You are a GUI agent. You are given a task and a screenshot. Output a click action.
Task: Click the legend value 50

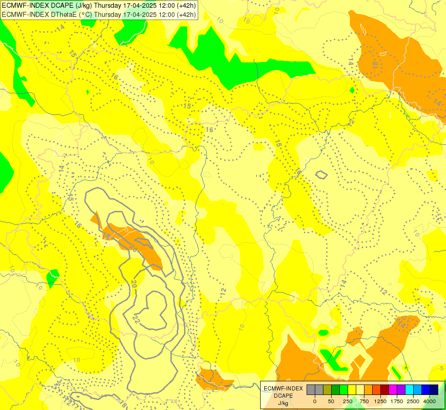click(331, 401)
